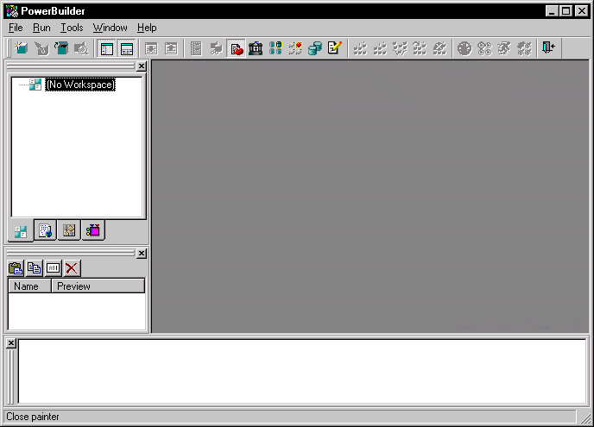Click the Open object toolbar icon
Screen dimensions: 594x427
tap(61, 48)
